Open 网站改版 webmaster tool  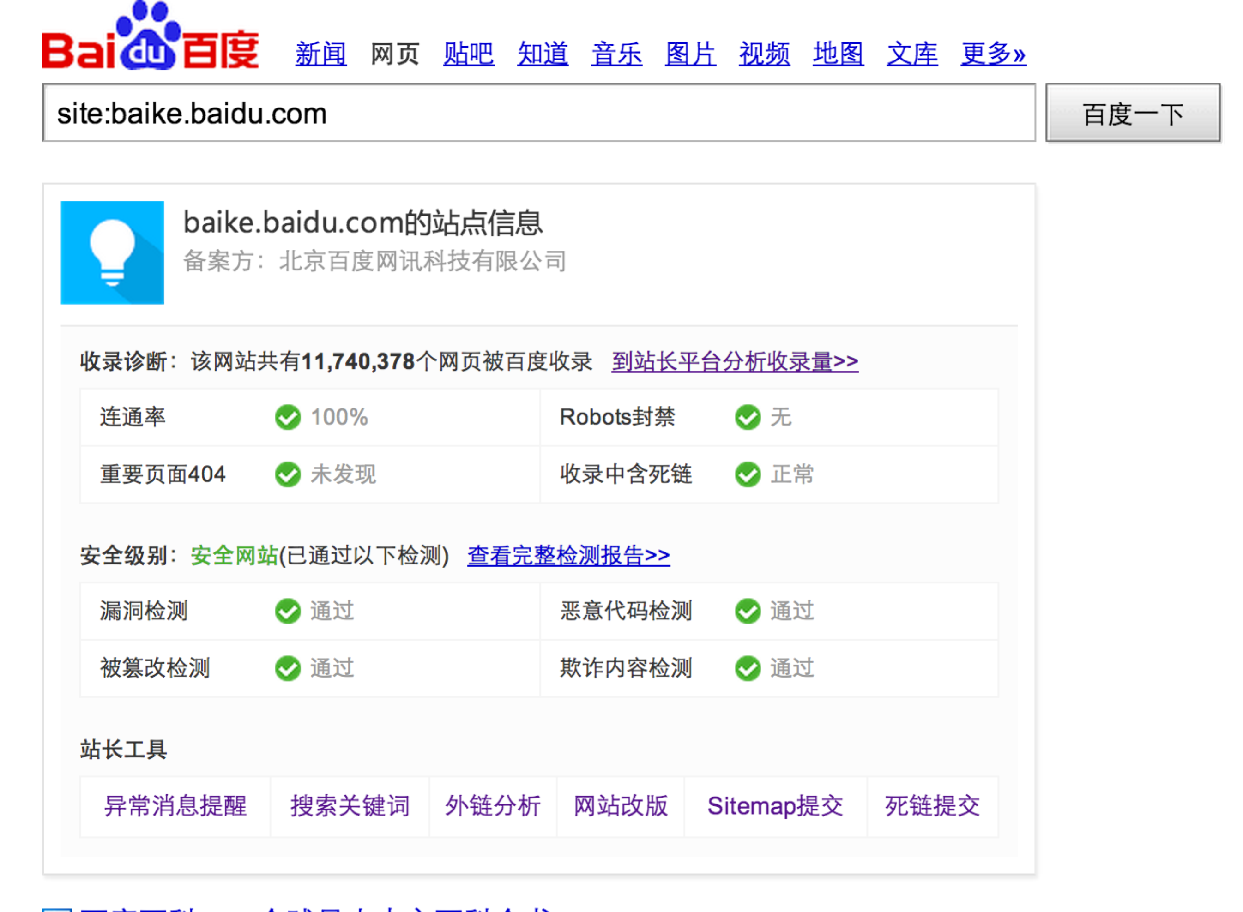[x=621, y=806]
